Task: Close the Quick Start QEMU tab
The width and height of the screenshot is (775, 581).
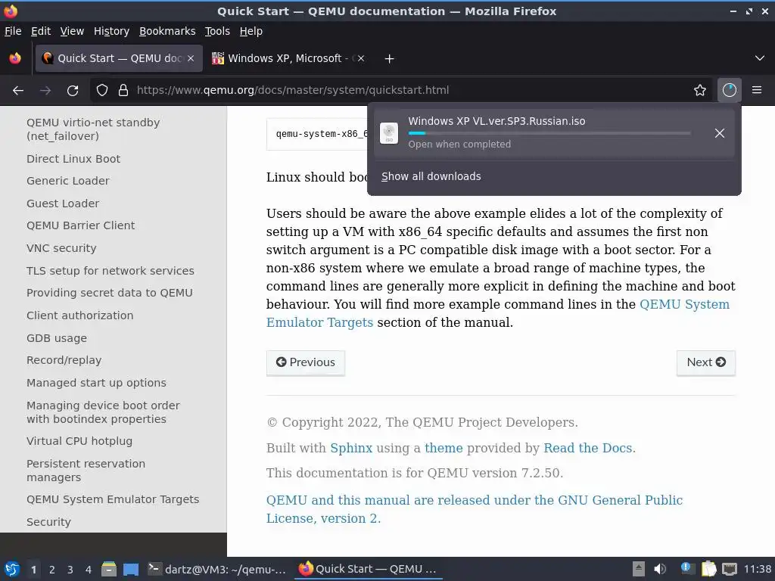Action: [x=191, y=59]
